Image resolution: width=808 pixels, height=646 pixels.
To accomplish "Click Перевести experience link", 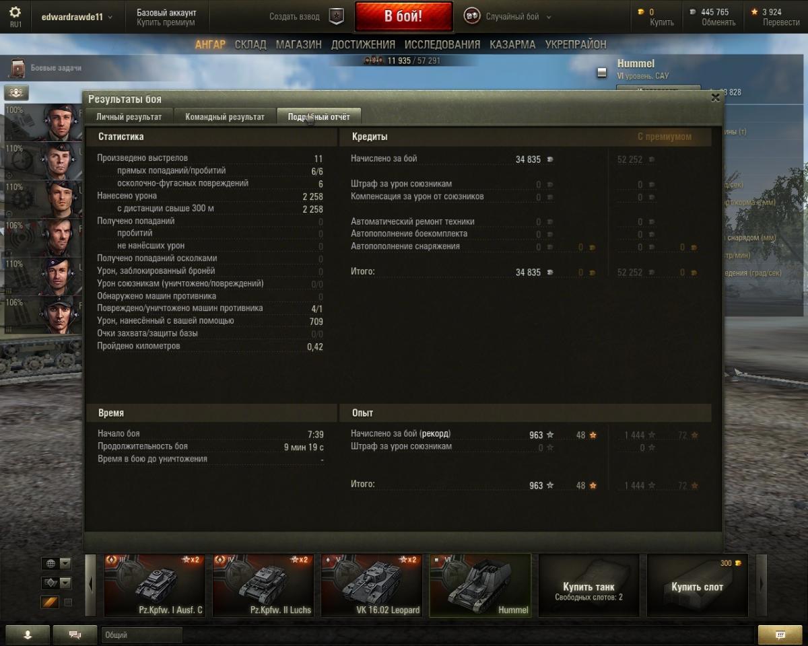I will (781, 22).
